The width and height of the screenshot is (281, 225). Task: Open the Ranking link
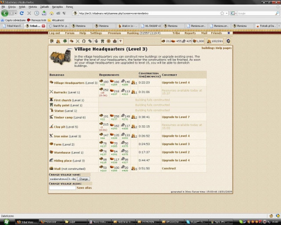[133, 33]
